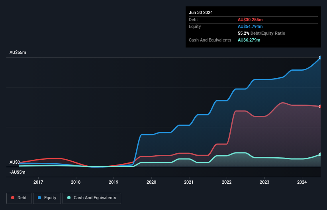Select the Equity endpoint marker on the chart
This screenshot has height=210, width=327.
[320, 57]
